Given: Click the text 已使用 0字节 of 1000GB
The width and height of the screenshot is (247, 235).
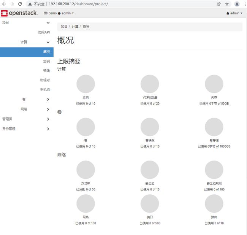Looking at the screenshot, I should pos(214,146).
